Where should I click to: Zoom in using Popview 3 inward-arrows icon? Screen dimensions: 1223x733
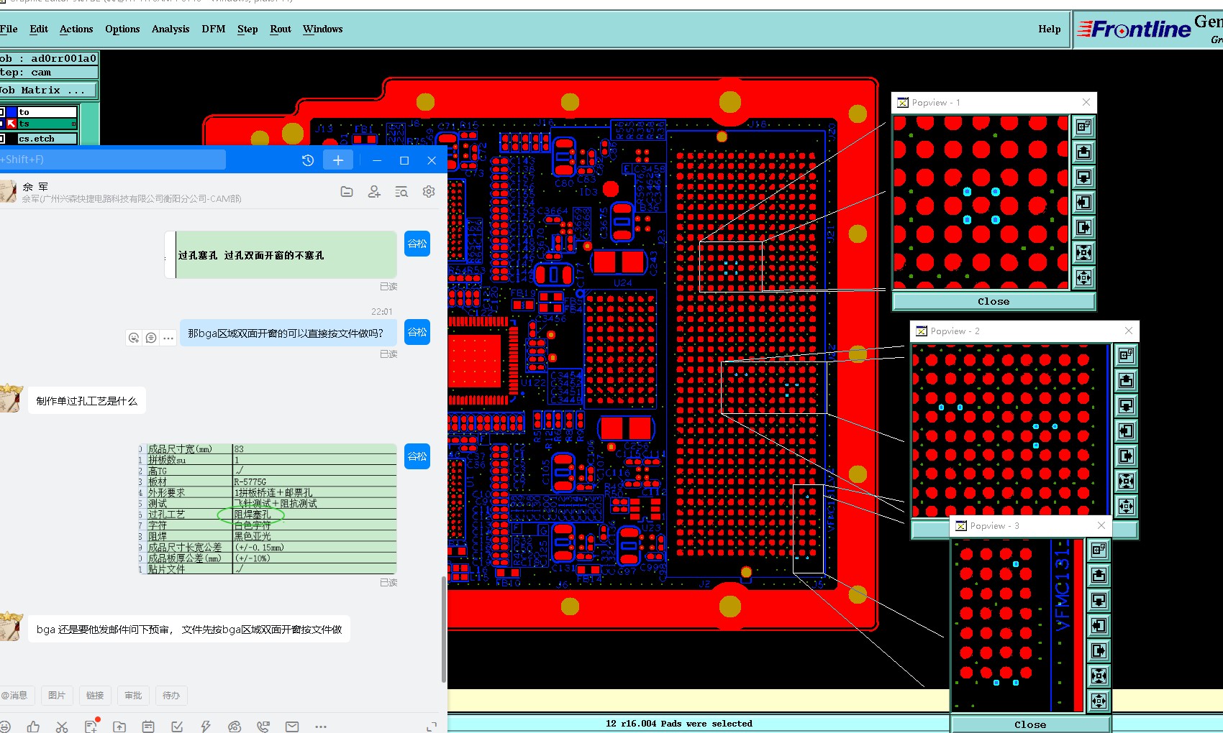pos(1099,676)
